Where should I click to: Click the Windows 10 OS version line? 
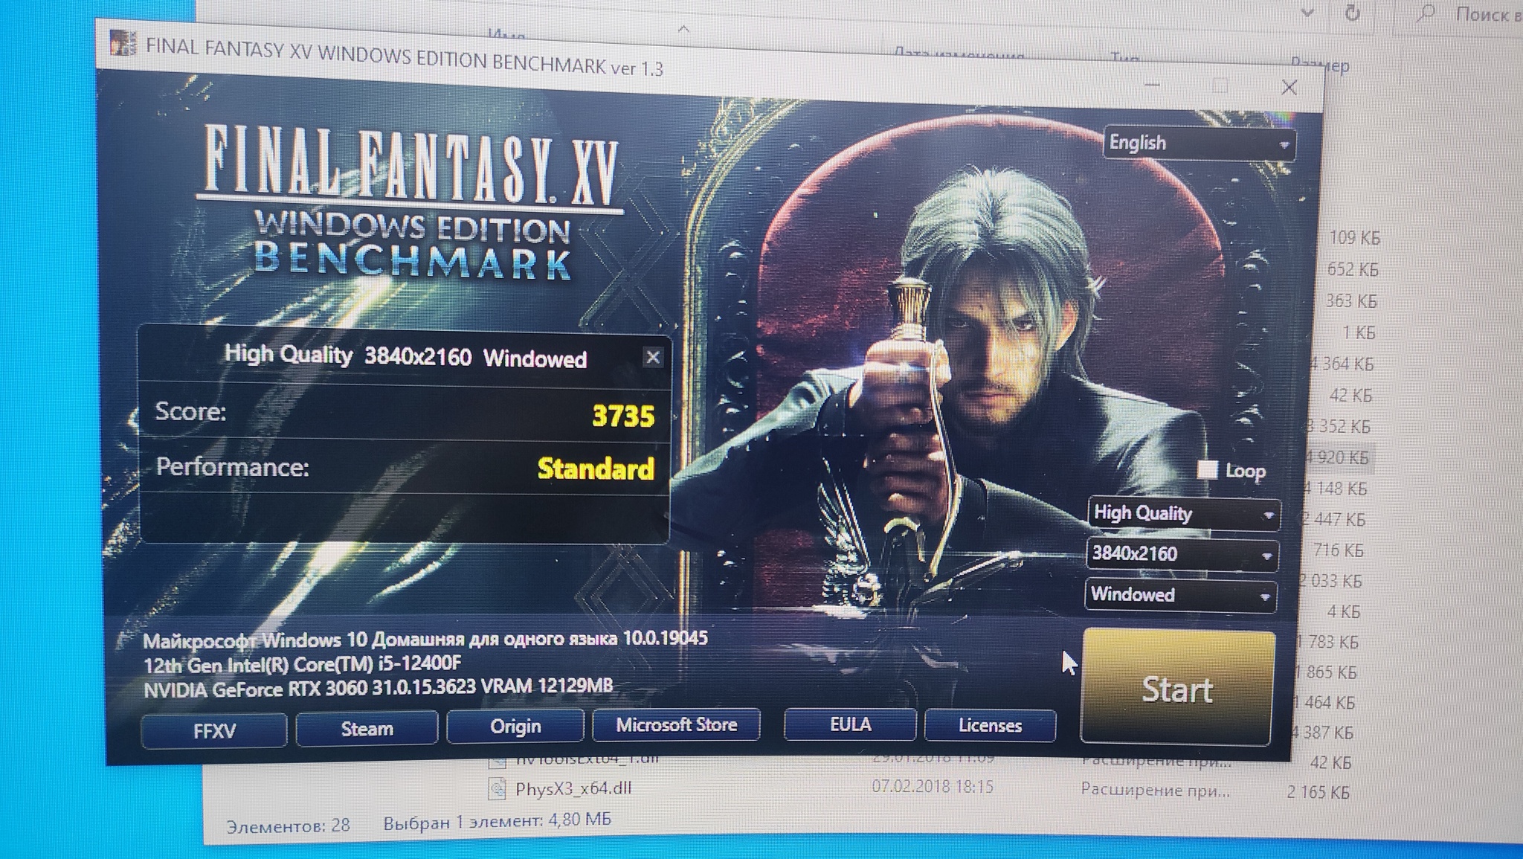(425, 639)
